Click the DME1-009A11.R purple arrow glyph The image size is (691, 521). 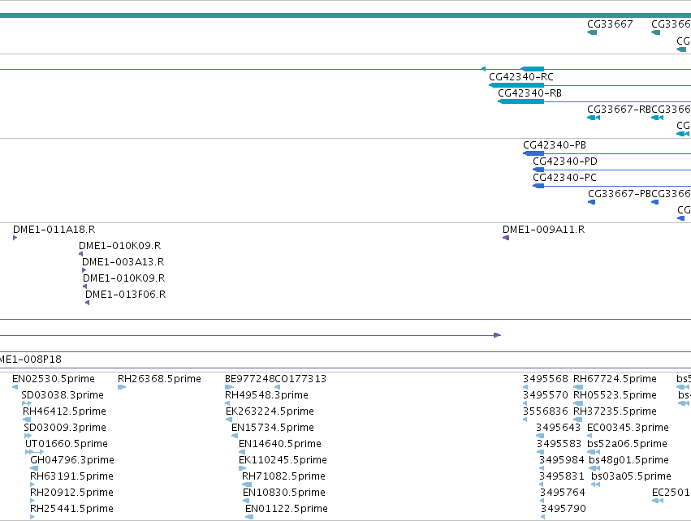click(x=506, y=238)
